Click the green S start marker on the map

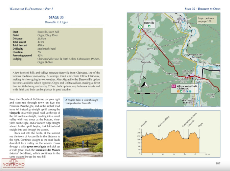tap(140, 27)
